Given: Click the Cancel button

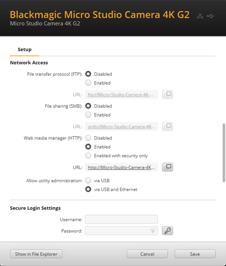Looking at the screenshot, I should (147, 254).
